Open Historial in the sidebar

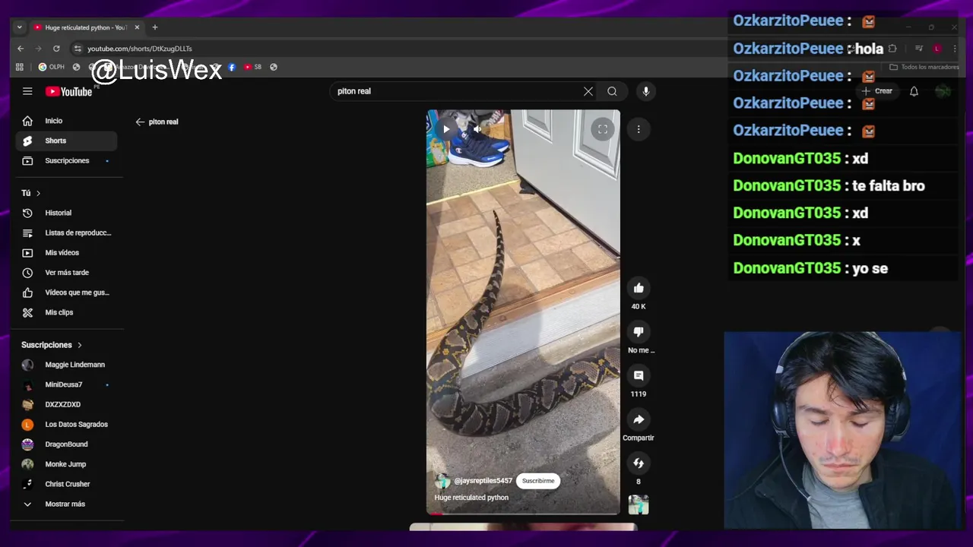point(66,213)
